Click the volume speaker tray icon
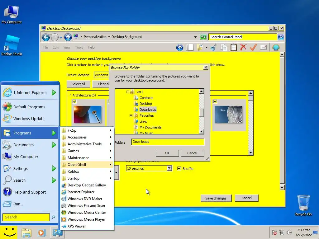Image resolution: width=319 pixels, height=239 pixels. tap(289, 232)
